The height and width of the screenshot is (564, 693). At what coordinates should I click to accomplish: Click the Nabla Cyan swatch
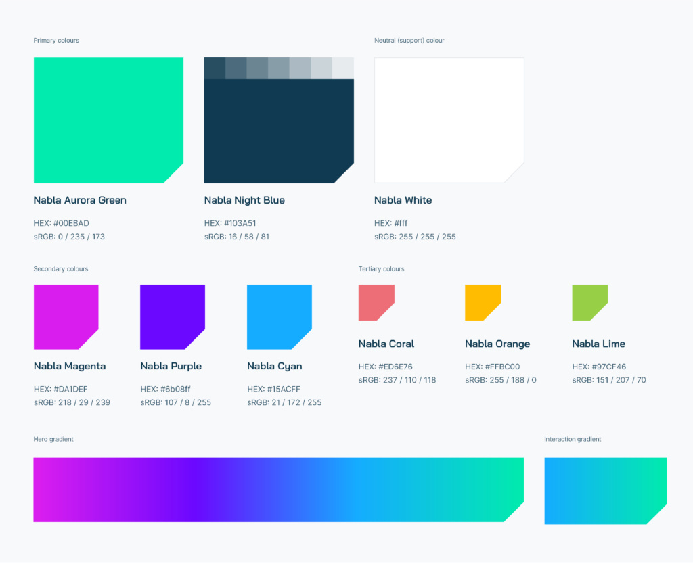tap(279, 316)
